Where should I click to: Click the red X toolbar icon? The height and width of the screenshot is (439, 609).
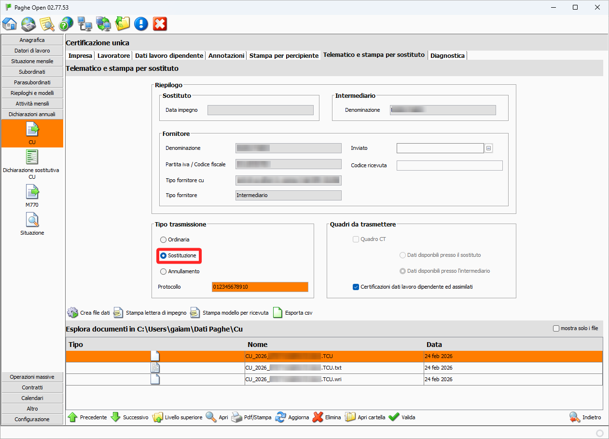160,23
